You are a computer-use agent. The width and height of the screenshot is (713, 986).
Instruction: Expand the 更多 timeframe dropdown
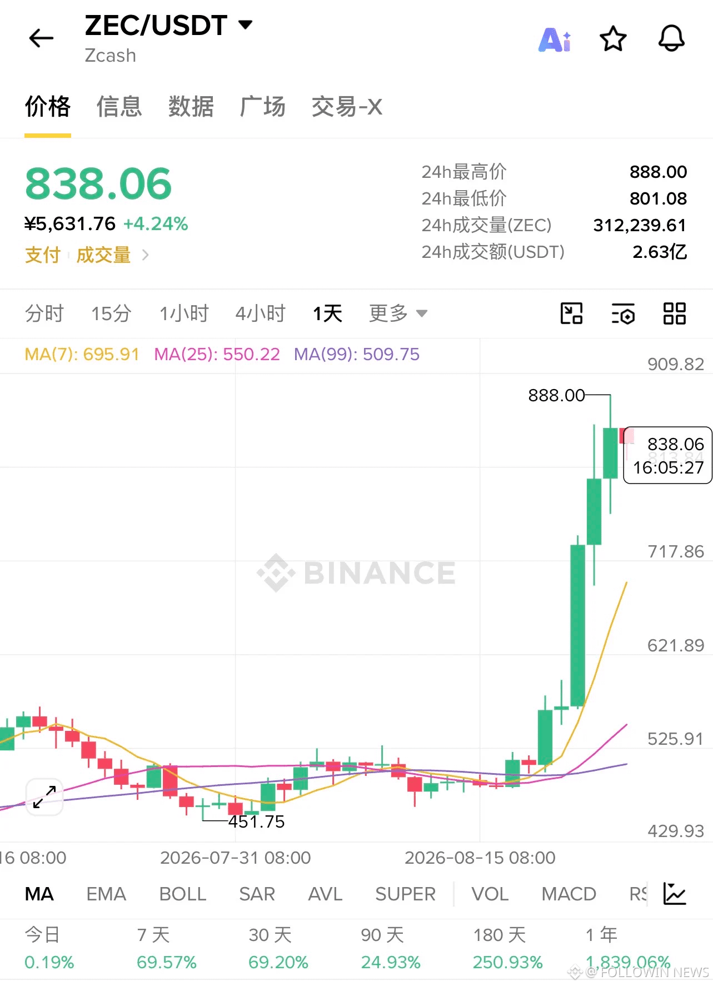398,313
